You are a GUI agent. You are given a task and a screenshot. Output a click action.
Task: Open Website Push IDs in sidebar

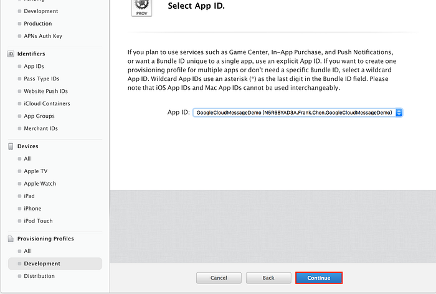click(x=45, y=91)
